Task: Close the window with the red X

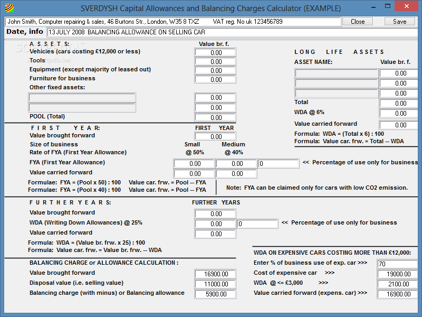Action: pyautogui.click(x=407, y=6)
